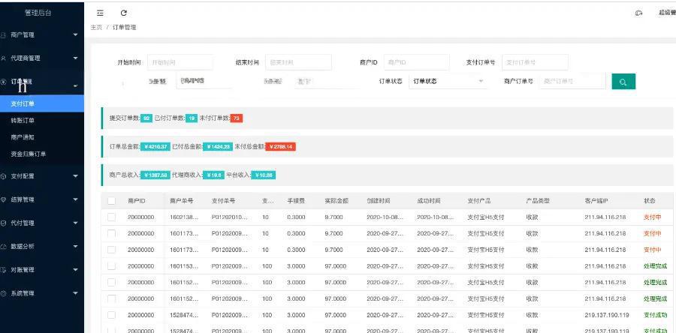676x333 pixels.
Task: Click the 开始时间 date input
Action: pyautogui.click(x=180, y=62)
